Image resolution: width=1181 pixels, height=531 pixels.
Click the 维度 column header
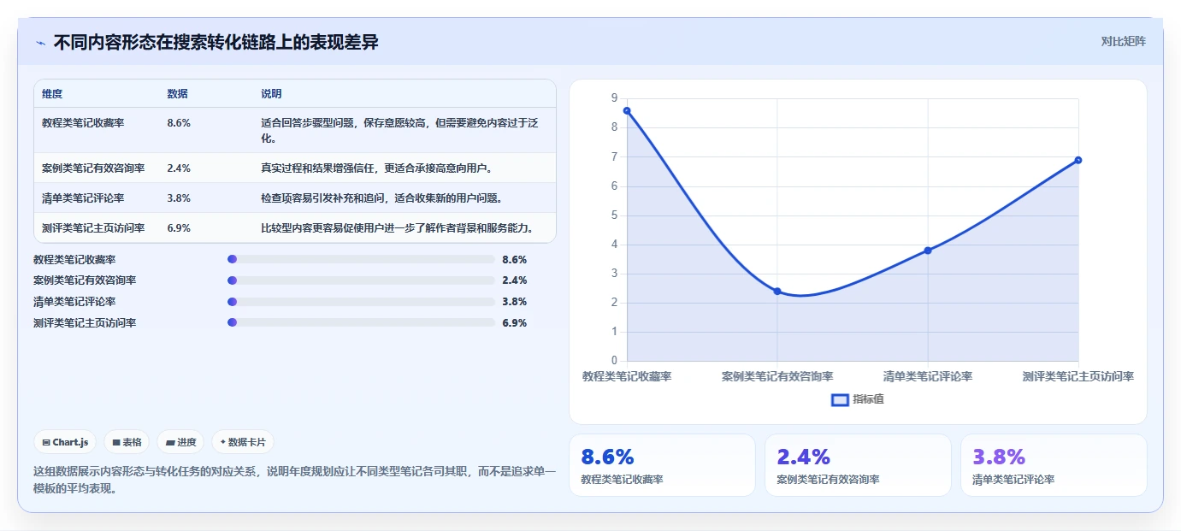52,94
